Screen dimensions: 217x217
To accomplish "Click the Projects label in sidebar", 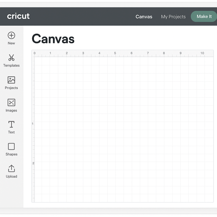I will 11,88.
